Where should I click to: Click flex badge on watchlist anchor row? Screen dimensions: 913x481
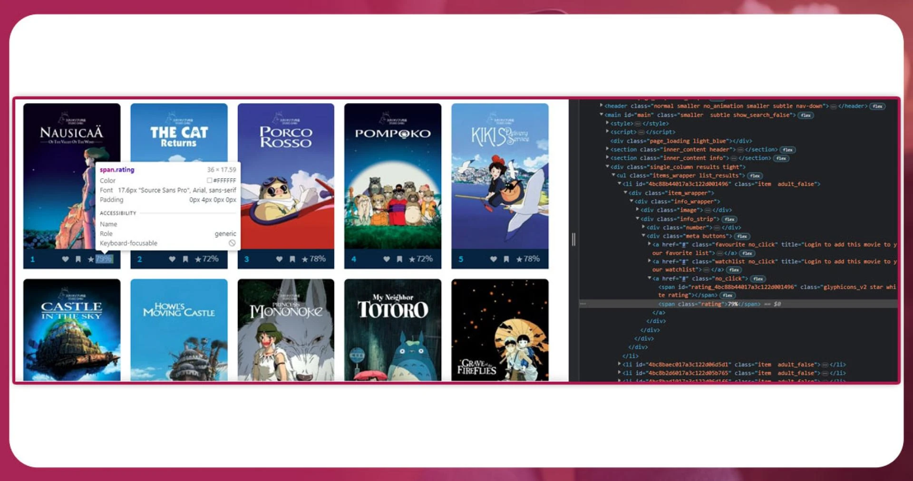pos(734,270)
